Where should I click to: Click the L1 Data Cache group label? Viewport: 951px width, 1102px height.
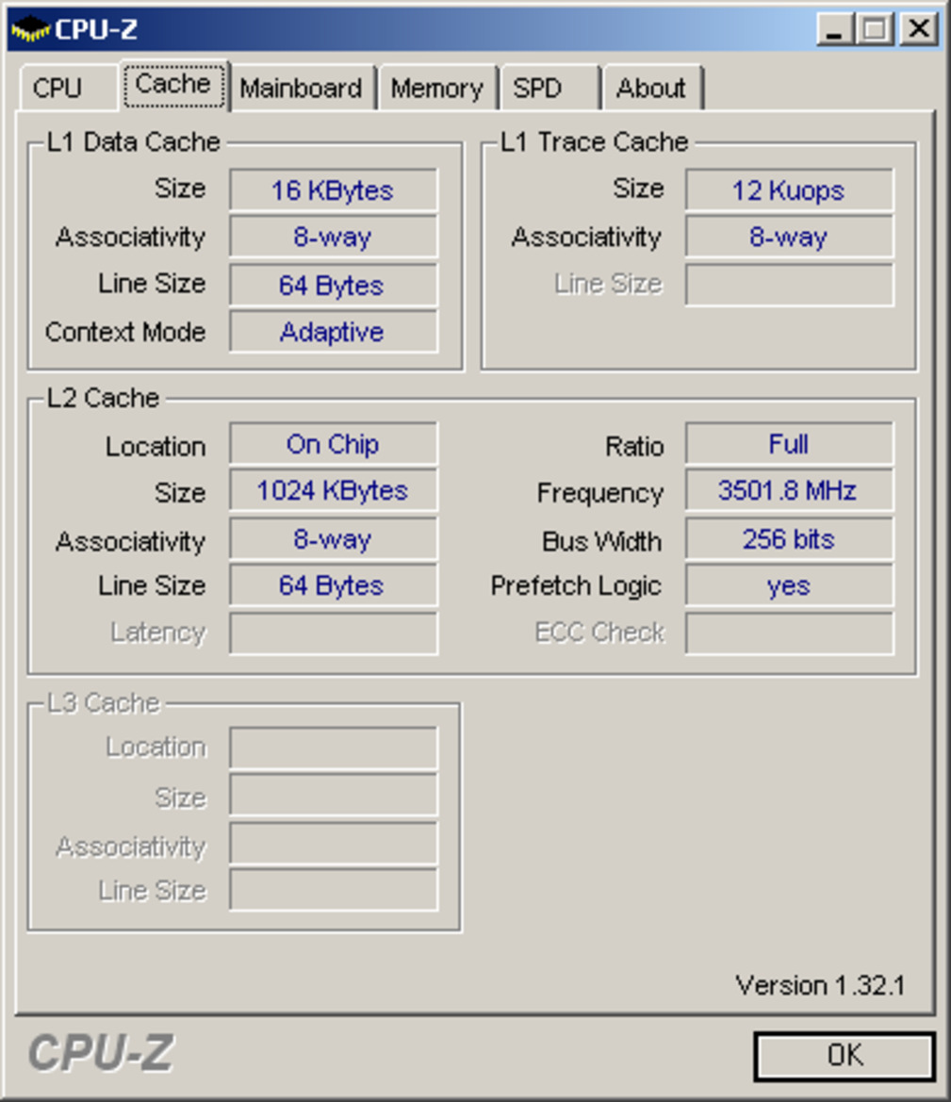click(134, 142)
